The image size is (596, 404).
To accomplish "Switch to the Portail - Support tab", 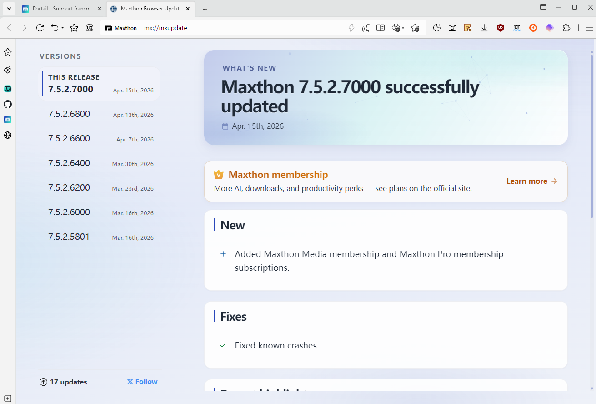I will (60, 9).
